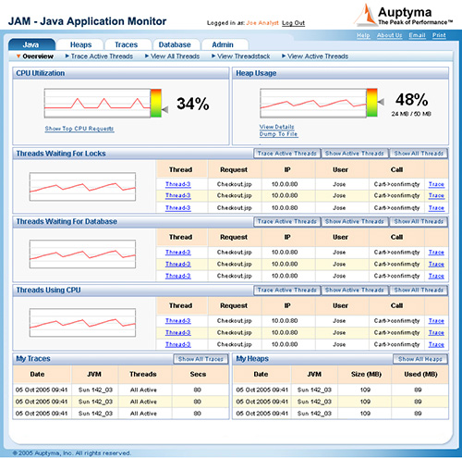Screen dimensions: 462x458
Task: Click the Heap Usage red-to-green level gauge
Action: pos(371,103)
